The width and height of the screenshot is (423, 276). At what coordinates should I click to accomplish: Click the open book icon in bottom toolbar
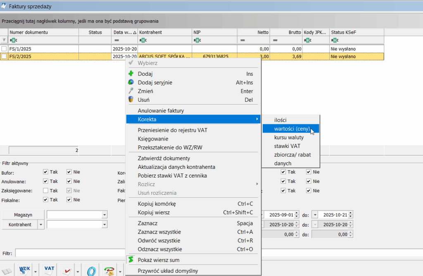tap(8, 271)
